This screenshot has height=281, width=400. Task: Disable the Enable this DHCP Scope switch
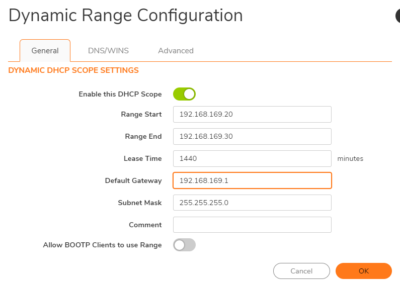(184, 94)
